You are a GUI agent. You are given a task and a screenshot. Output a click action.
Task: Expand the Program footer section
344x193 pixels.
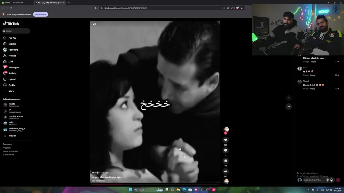coord(7,148)
